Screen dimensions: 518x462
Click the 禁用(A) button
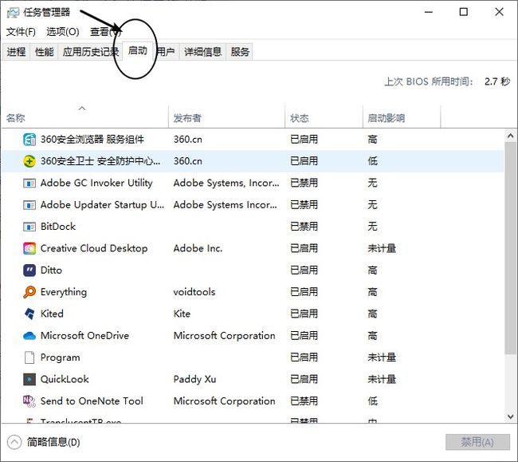tap(477, 442)
